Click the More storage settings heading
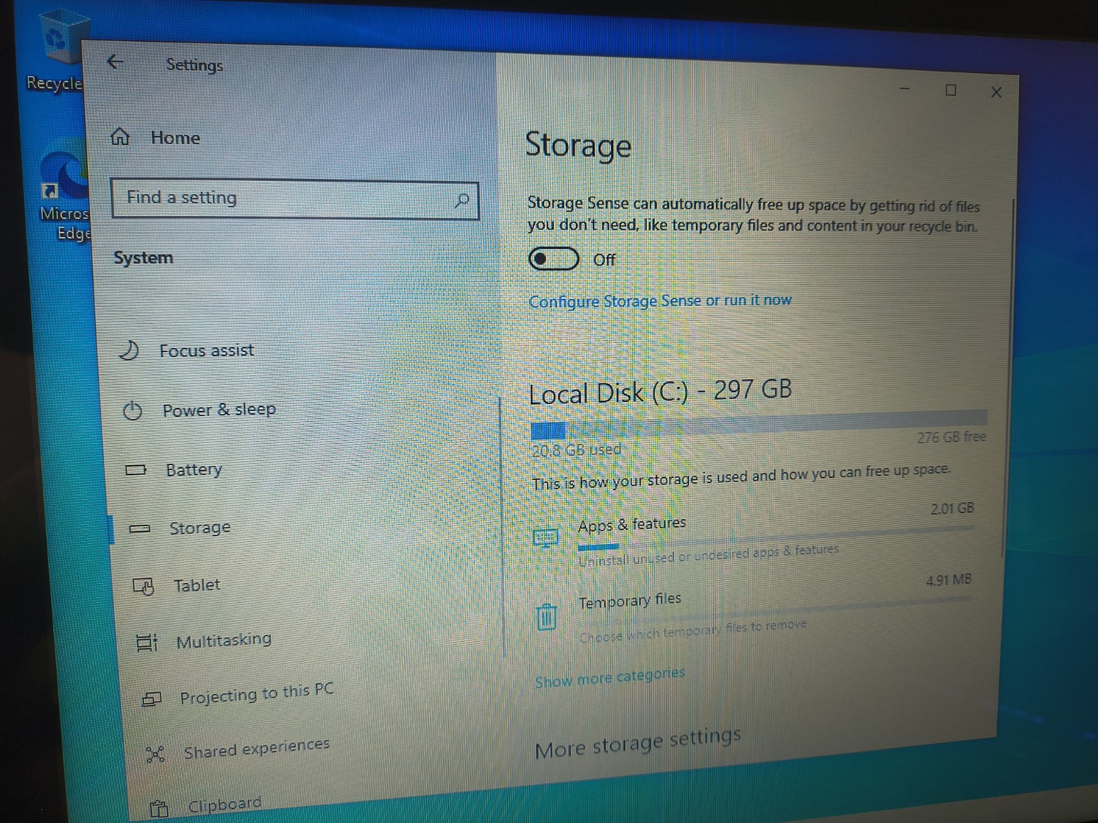1098x823 pixels. click(638, 743)
